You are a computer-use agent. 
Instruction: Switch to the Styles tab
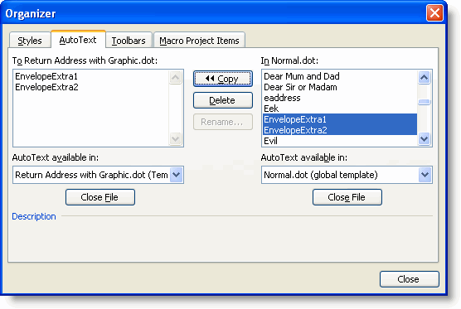pyautogui.click(x=30, y=41)
